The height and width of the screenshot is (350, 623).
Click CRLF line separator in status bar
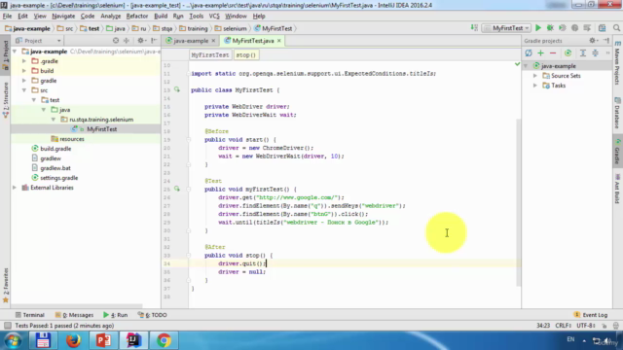(563, 326)
